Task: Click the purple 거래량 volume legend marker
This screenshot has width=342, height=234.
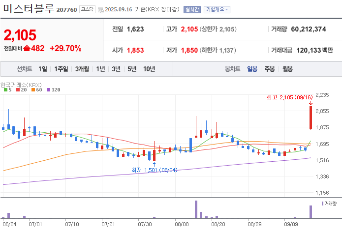Action: click(323, 204)
